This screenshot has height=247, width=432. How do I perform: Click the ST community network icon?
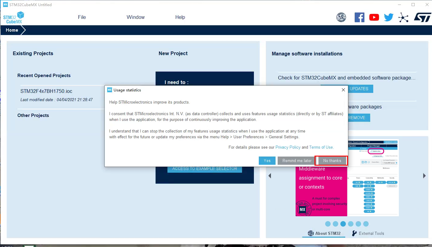point(403,17)
